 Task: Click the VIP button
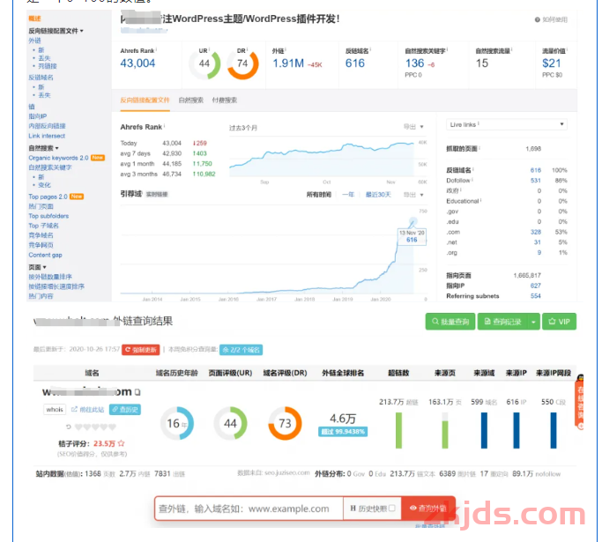point(559,322)
